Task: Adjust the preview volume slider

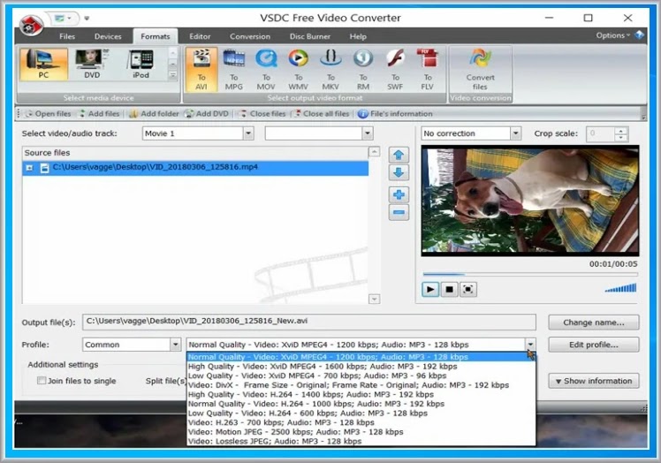Action: 620,288
